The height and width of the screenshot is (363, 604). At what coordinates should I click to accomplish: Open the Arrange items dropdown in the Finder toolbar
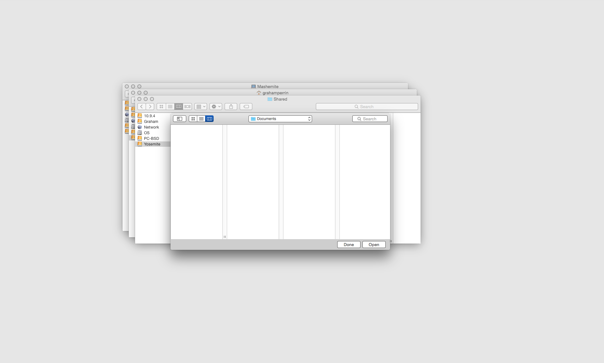(x=201, y=107)
